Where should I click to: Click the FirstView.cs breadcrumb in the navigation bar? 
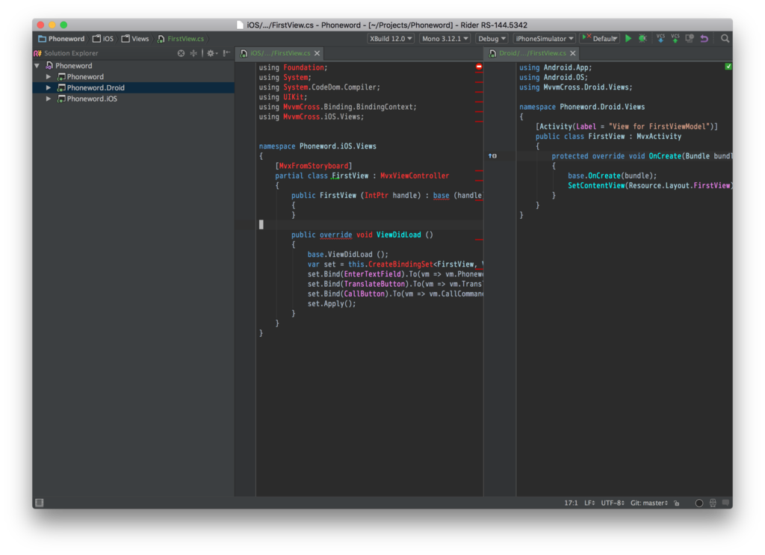(x=181, y=39)
